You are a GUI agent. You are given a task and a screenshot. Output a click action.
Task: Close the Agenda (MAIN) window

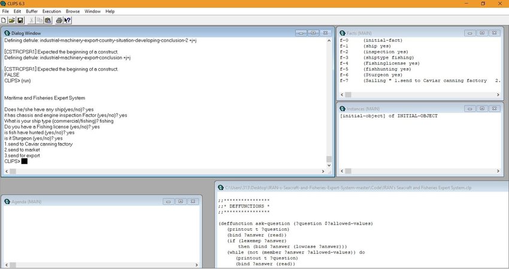(x=193, y=201)
